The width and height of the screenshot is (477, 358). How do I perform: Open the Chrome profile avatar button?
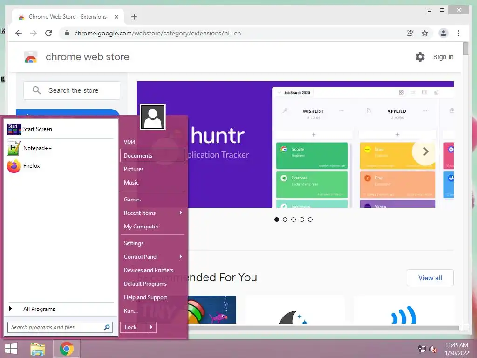click(443, 33)
